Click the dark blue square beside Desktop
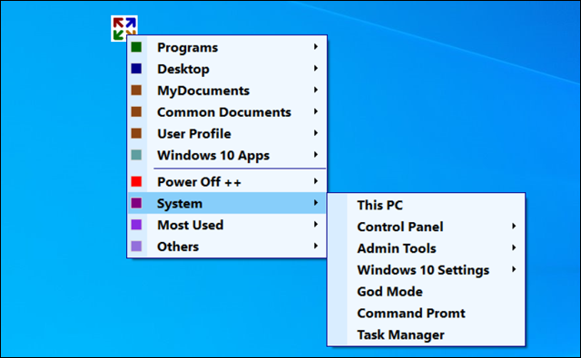Image resolution: width=581 pixels, height=358 pixels. tap(136, 68)
